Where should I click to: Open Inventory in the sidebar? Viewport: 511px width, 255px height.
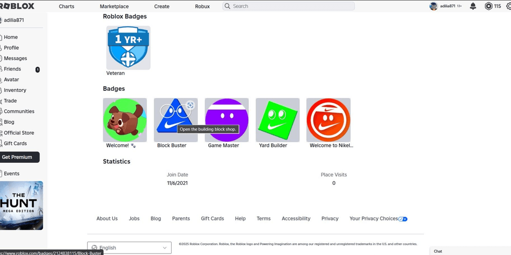coord(15,90)
